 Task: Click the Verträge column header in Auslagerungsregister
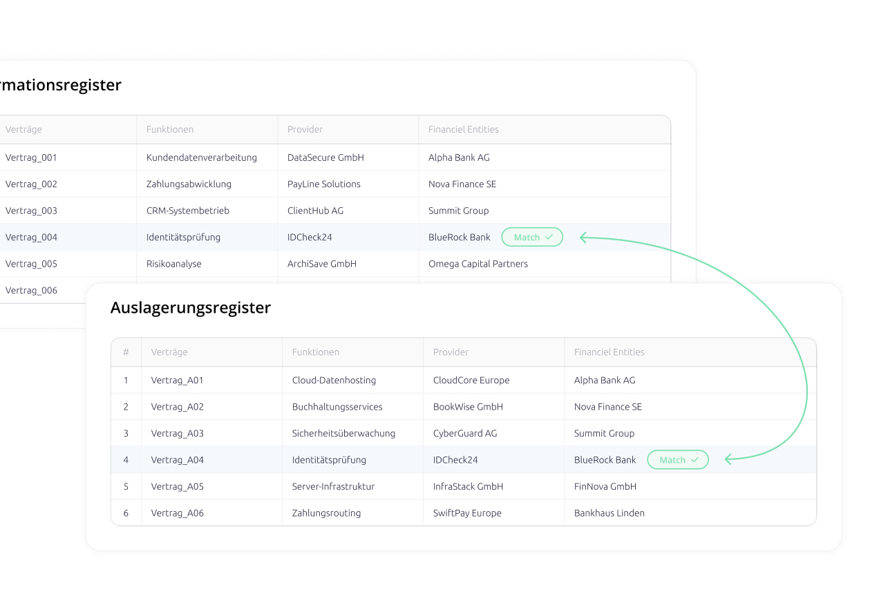click(169, 352)
